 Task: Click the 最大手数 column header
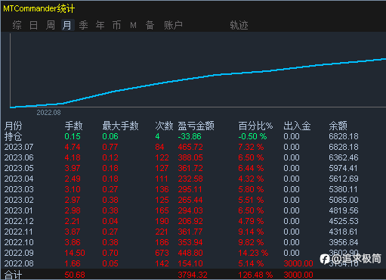[x=120, y=126]
